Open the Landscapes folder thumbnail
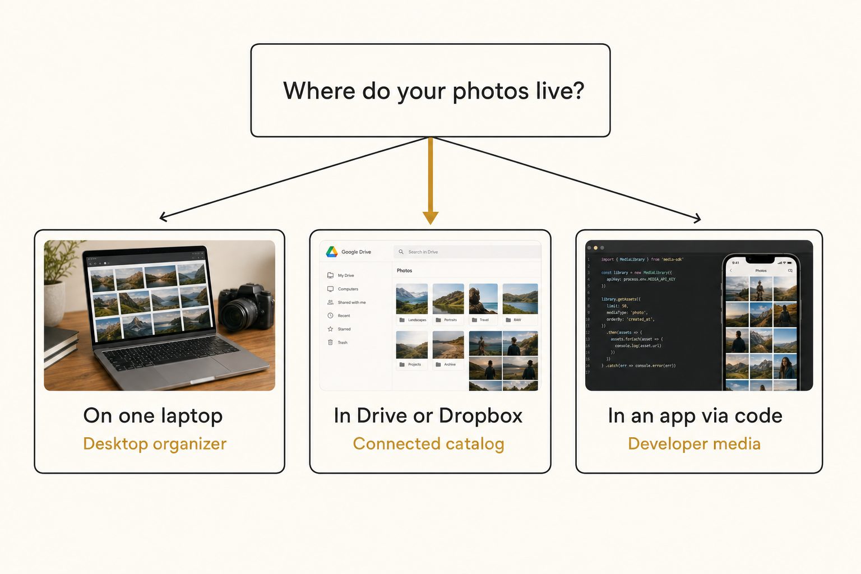The width and height of the screenshot is (861, 574). pyautogui.click(x=412, y=299)
